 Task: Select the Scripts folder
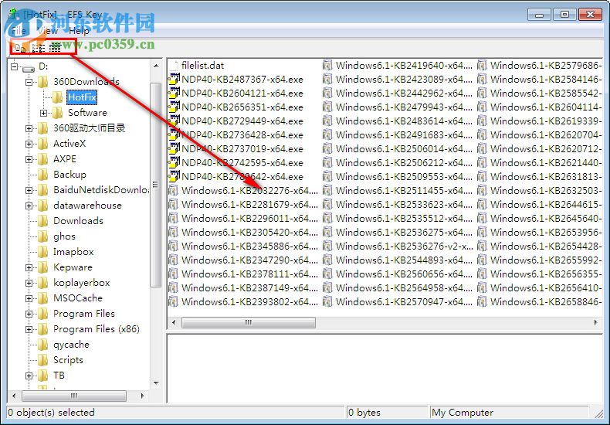(x=68, y=360)
